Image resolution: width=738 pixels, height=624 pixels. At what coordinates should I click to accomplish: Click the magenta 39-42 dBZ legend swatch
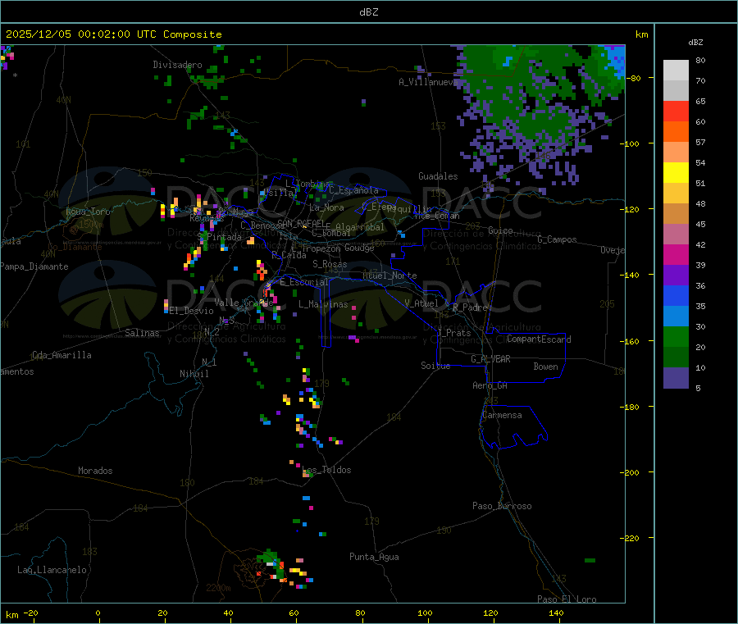[676, 254]
